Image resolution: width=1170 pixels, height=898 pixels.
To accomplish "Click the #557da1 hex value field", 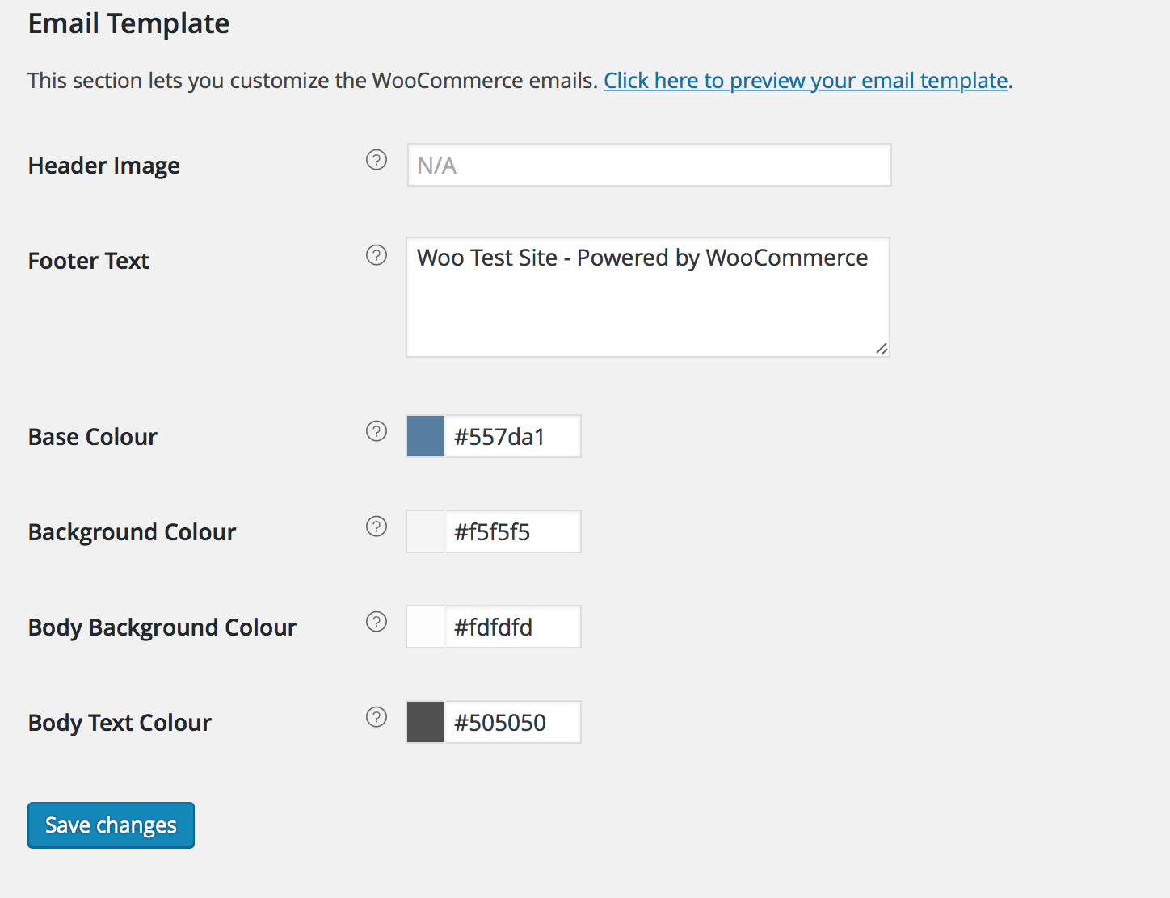I will click(513, 436).
